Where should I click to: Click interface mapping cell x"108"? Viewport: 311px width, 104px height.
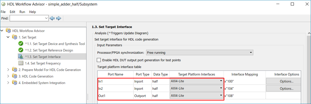click(244, 96)
